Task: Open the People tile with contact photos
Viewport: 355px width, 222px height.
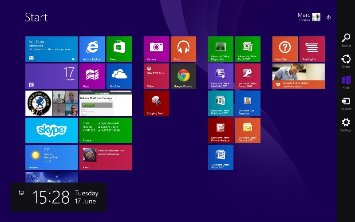Action: click(x=51, y=103)
